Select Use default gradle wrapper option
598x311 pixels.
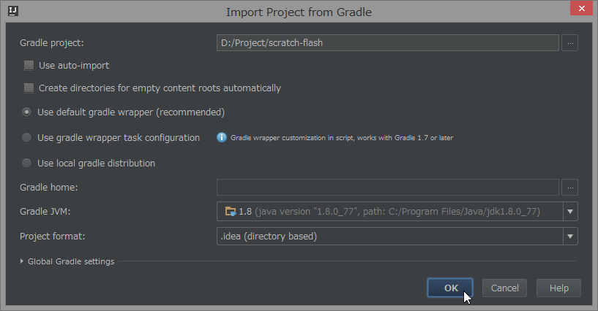click(27, 112)
